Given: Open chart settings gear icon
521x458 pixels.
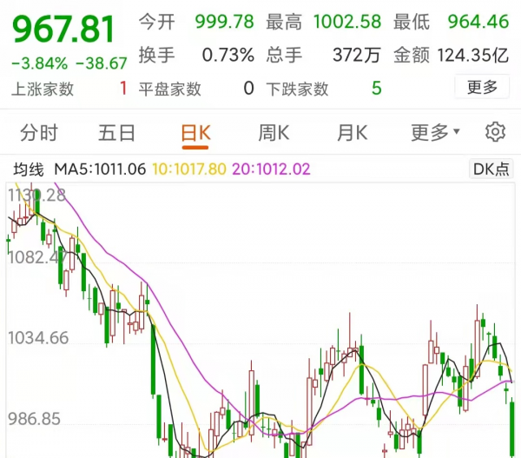Looking at the screenshot, I should point(495,132).
